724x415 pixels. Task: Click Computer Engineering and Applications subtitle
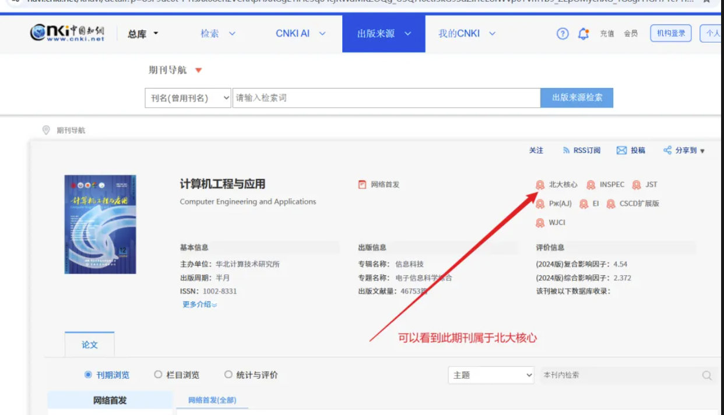pos(248,202)
